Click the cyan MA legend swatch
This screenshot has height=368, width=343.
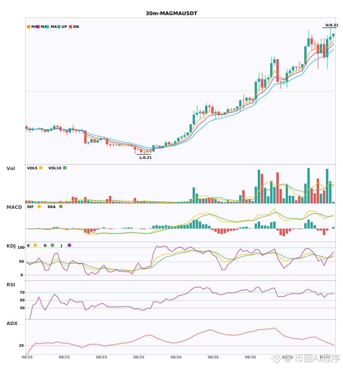[x=47, y=27]
